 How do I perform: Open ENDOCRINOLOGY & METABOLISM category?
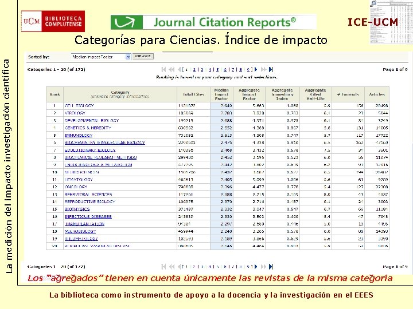98,165
